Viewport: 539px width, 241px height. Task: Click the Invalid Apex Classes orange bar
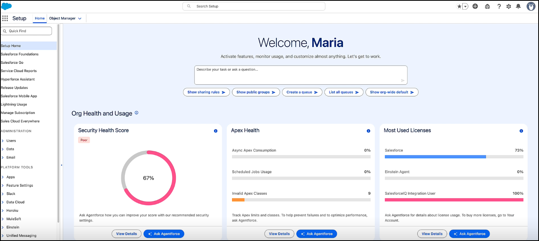[238, 200]
